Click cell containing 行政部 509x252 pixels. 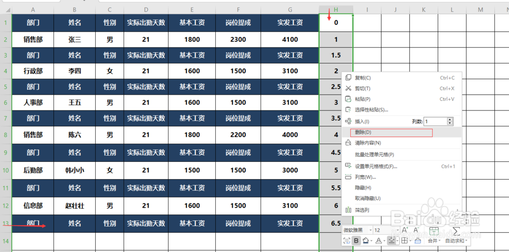[33, 71]
